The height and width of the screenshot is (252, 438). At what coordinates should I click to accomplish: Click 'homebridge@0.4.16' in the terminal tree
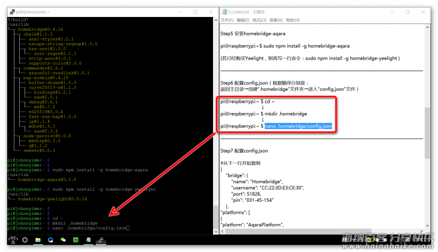(41, 30)
